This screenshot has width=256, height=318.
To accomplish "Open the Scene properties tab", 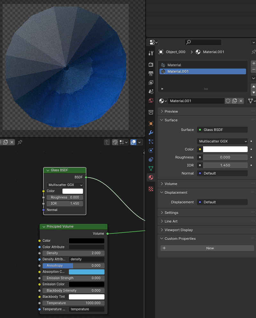I will (151, 92).
